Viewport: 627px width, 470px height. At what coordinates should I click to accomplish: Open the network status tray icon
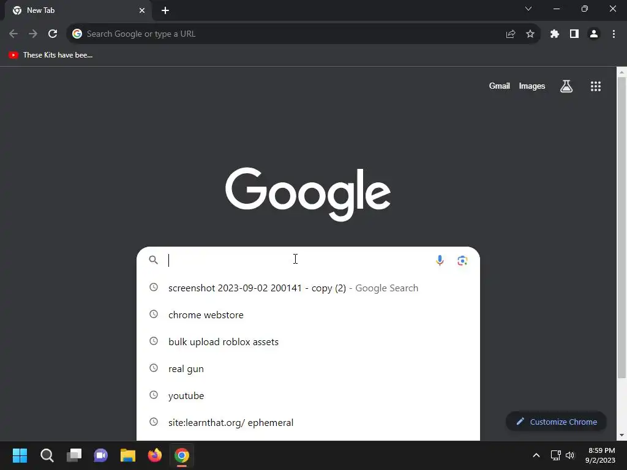click(x=556, y=455)
